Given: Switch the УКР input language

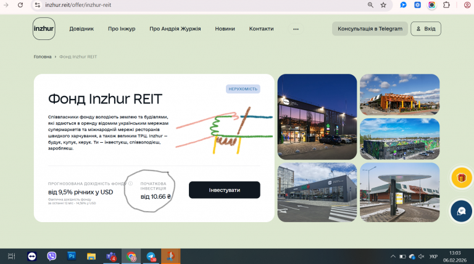Looking at the screenshot, I should [433, 257].
